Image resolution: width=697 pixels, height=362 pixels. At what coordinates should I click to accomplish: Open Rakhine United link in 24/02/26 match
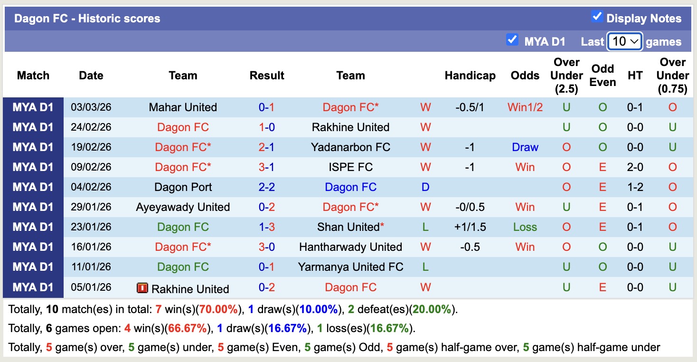point(350,127)
